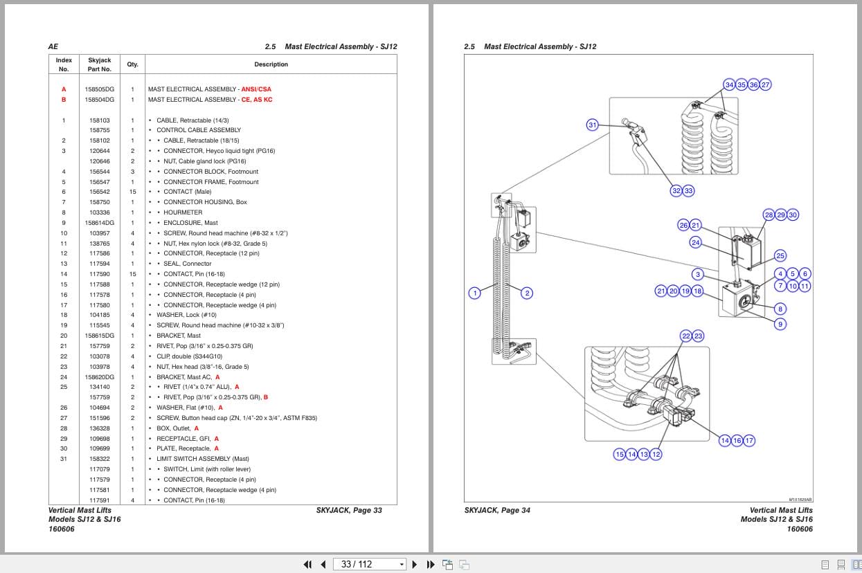Click callout 8 in the diagram
The width and height of the screenshot is (862, 573).
pyautogui.click(x=780, y=309)
